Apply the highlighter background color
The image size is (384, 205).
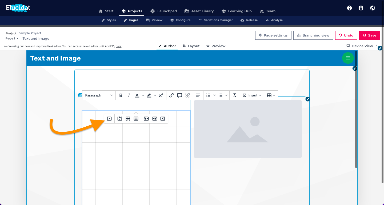tap(149, 95)
